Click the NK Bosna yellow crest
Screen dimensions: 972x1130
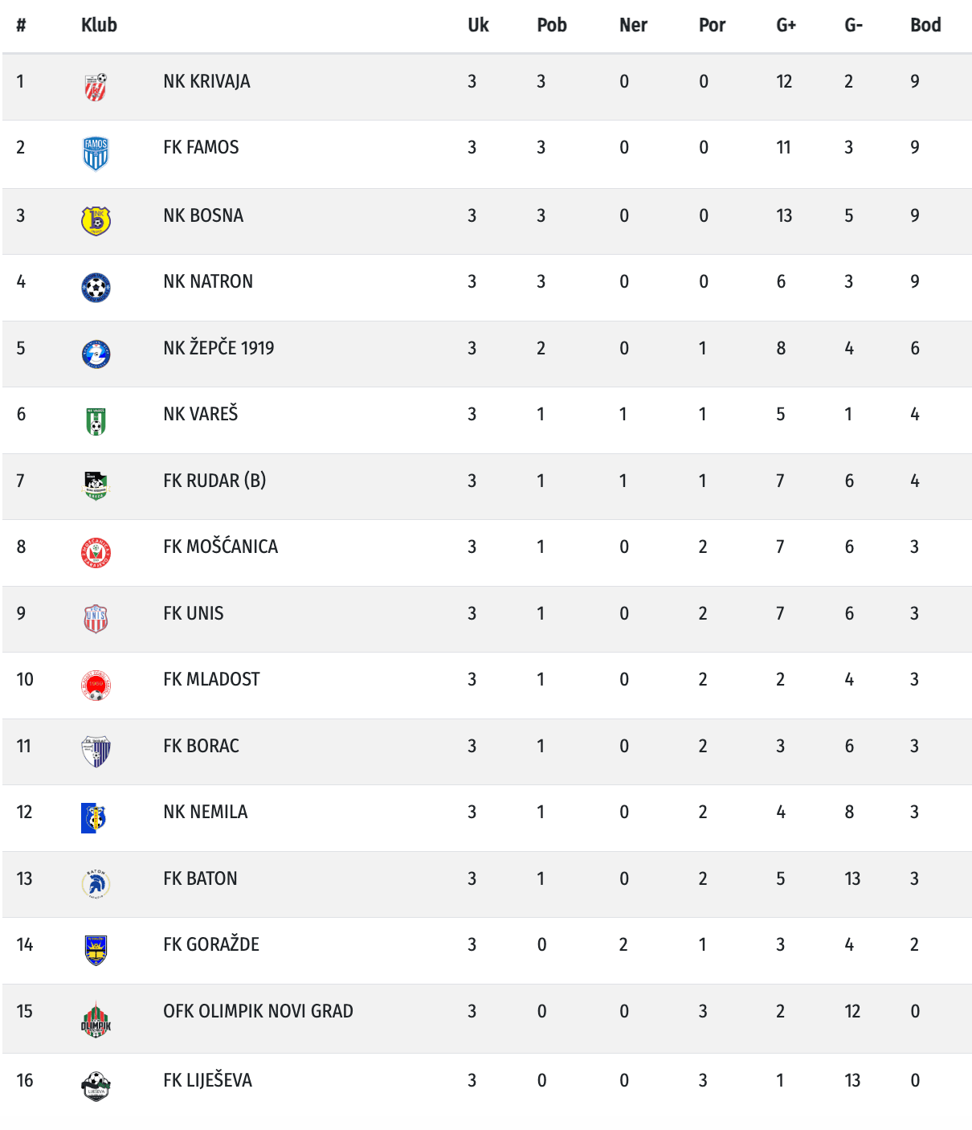[96, 220]
